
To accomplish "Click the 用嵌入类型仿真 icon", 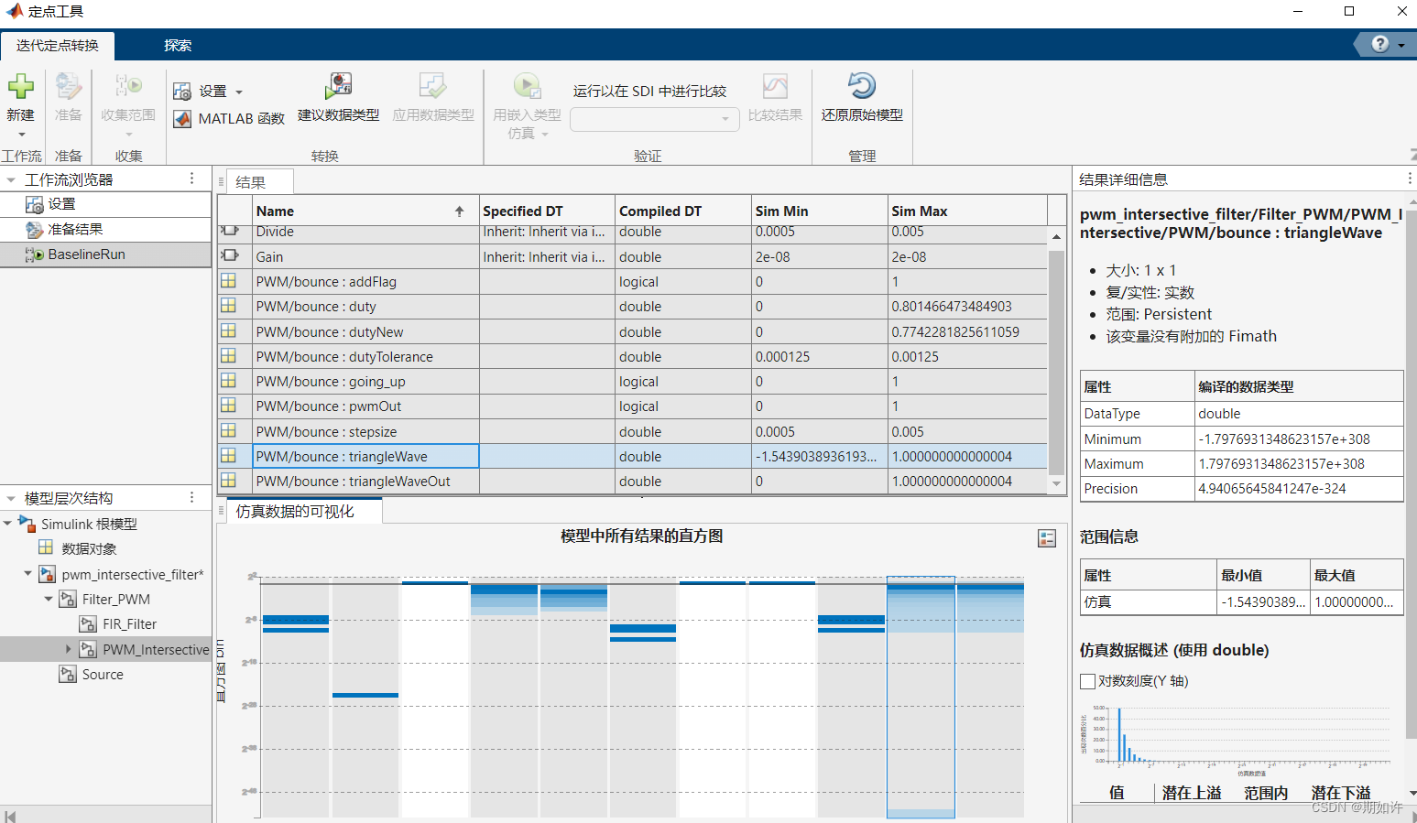I will point(527,87).
